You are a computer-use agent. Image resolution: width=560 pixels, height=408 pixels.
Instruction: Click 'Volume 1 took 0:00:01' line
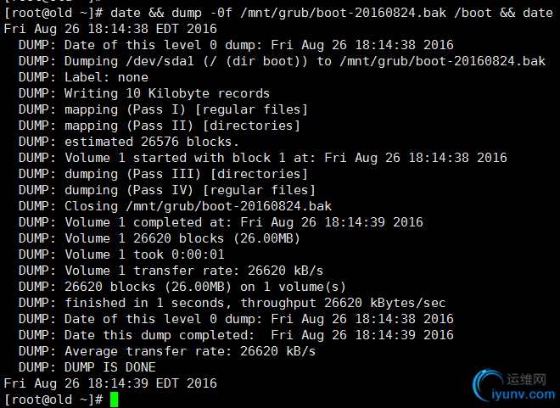121,254
